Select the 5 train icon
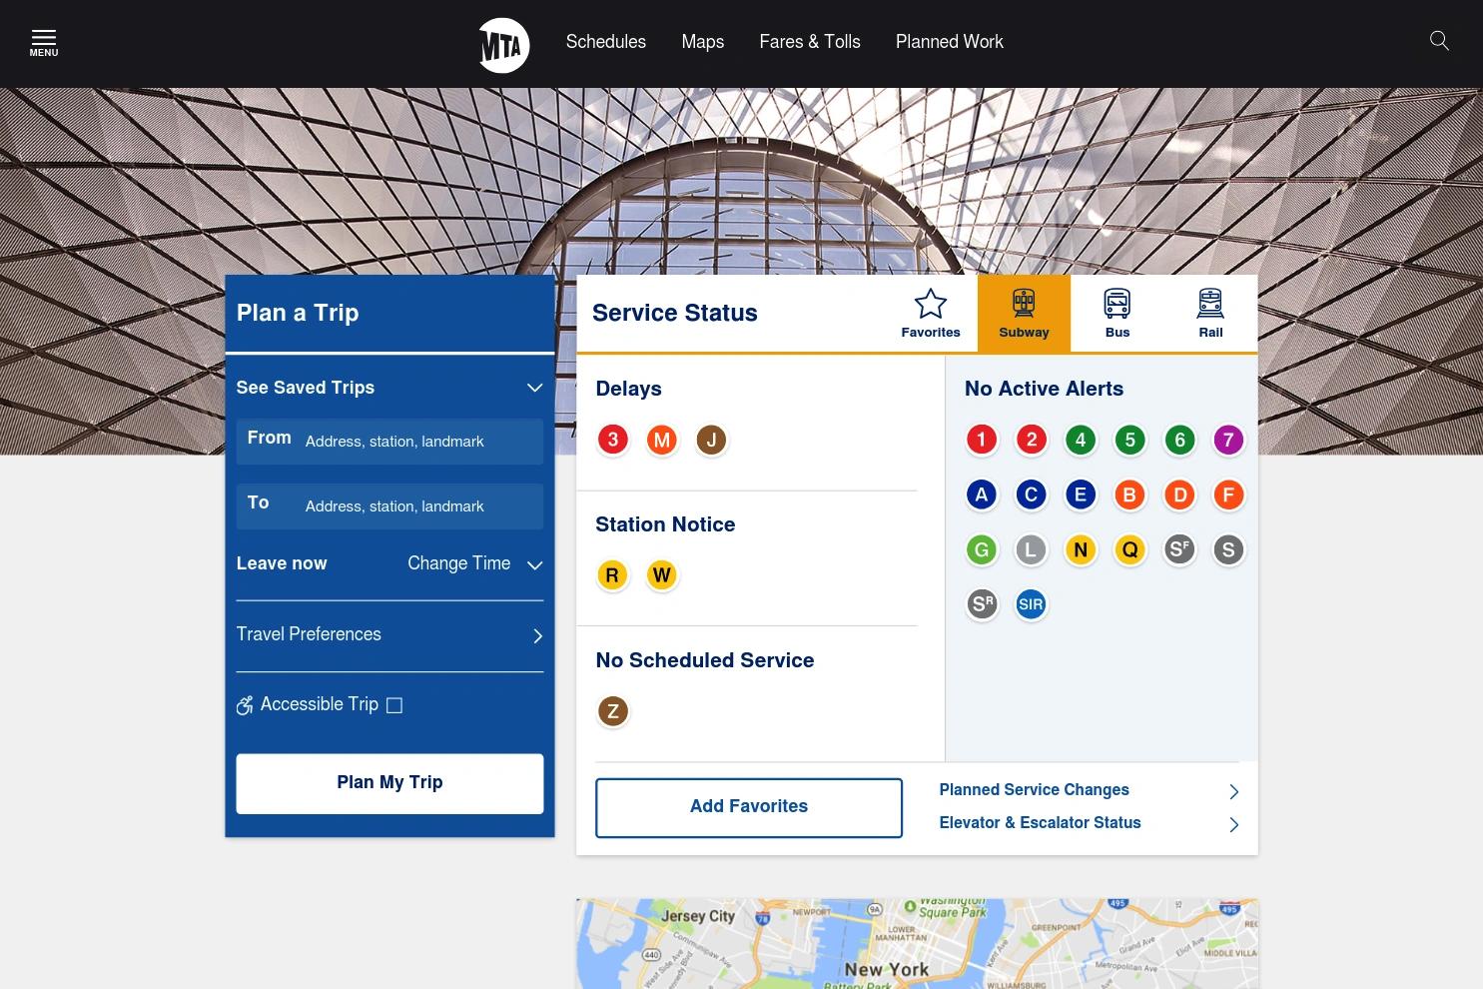This screenshot has height=989, width=1483. tap(1130, 440)
